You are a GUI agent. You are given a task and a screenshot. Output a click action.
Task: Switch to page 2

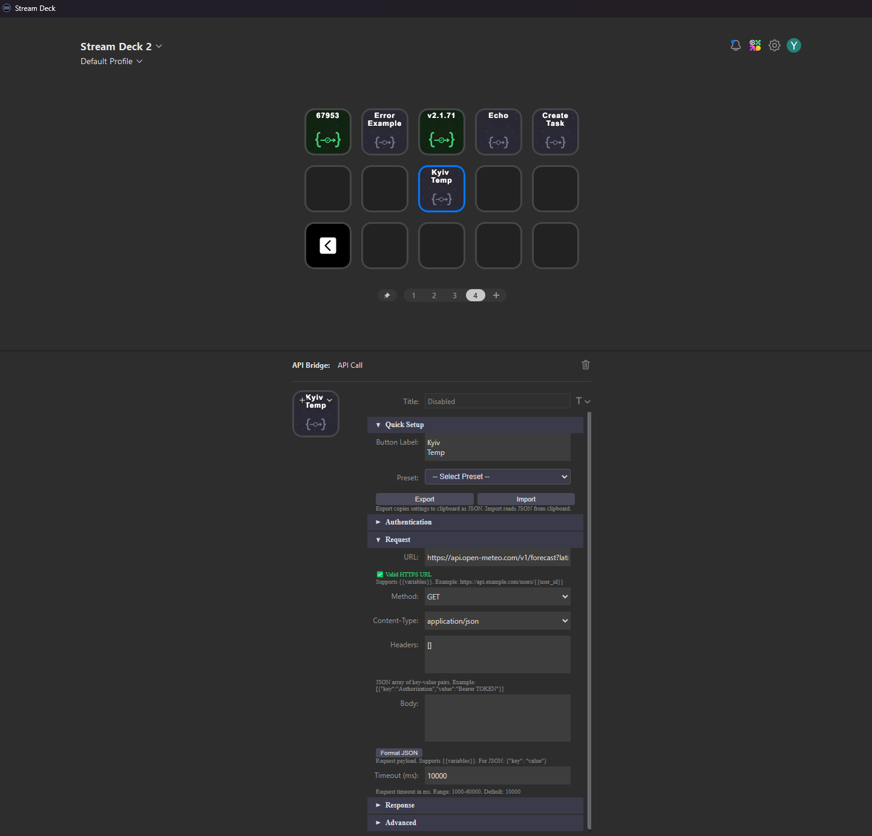point(434,295)
